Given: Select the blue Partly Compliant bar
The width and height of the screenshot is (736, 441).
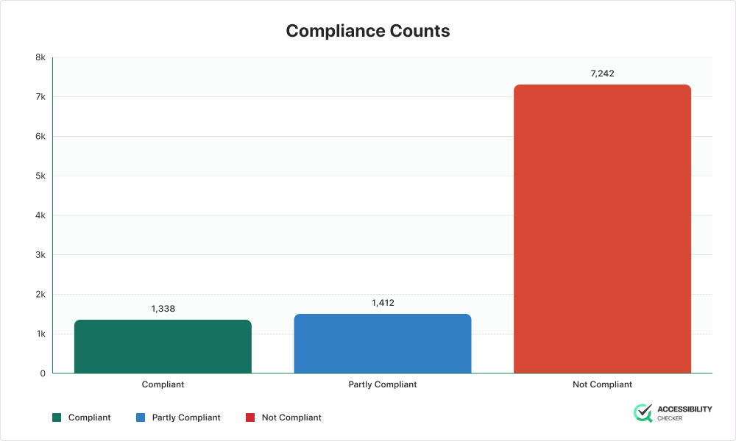Looking at the screenshot, I should (x=382, y=344).
